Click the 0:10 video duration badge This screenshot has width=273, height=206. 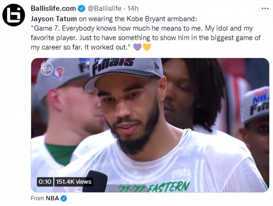point(45,182)
